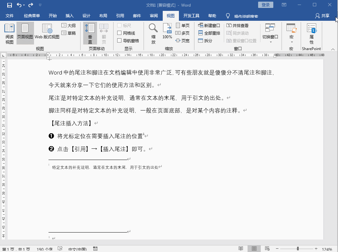Switch to the Developer (开发工具) tab
Viewport: 338px width, 252px height.
[191, 16]
